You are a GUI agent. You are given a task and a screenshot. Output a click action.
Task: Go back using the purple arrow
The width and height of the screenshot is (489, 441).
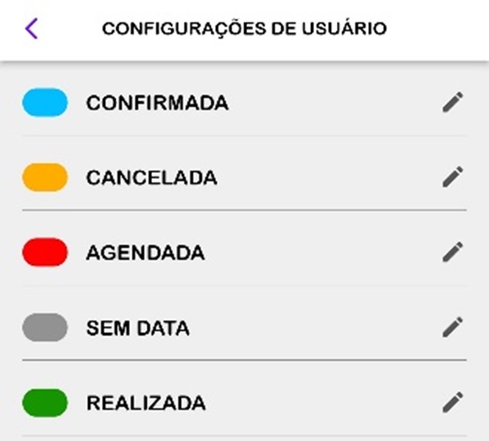click(31, 29)
